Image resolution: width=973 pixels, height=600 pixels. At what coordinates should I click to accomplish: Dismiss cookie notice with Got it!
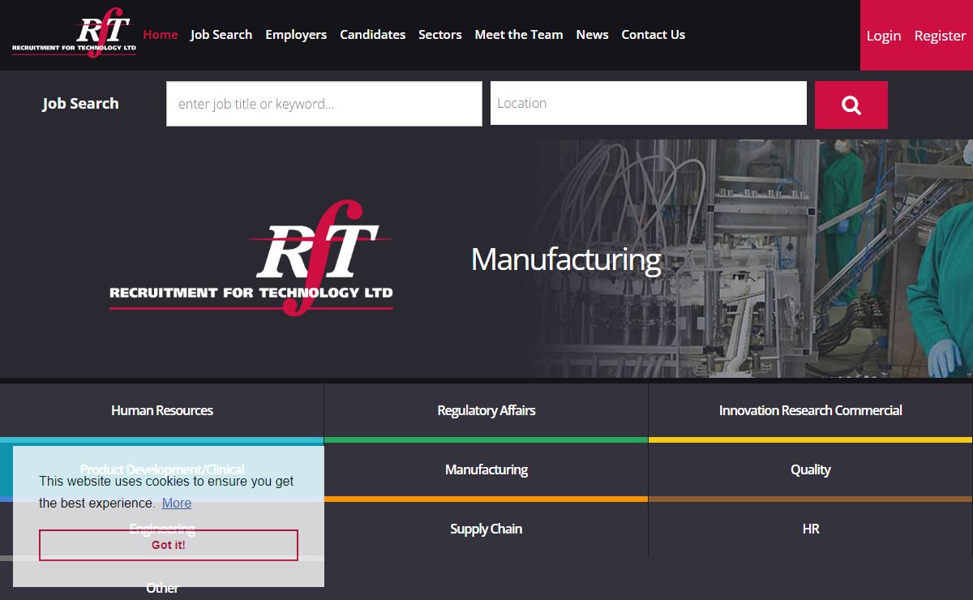[x=169, y=545]
